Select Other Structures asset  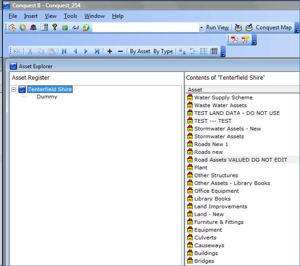pos(216,175)
